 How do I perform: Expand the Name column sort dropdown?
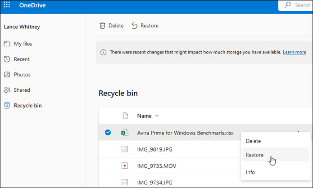[x=157, y=116]
